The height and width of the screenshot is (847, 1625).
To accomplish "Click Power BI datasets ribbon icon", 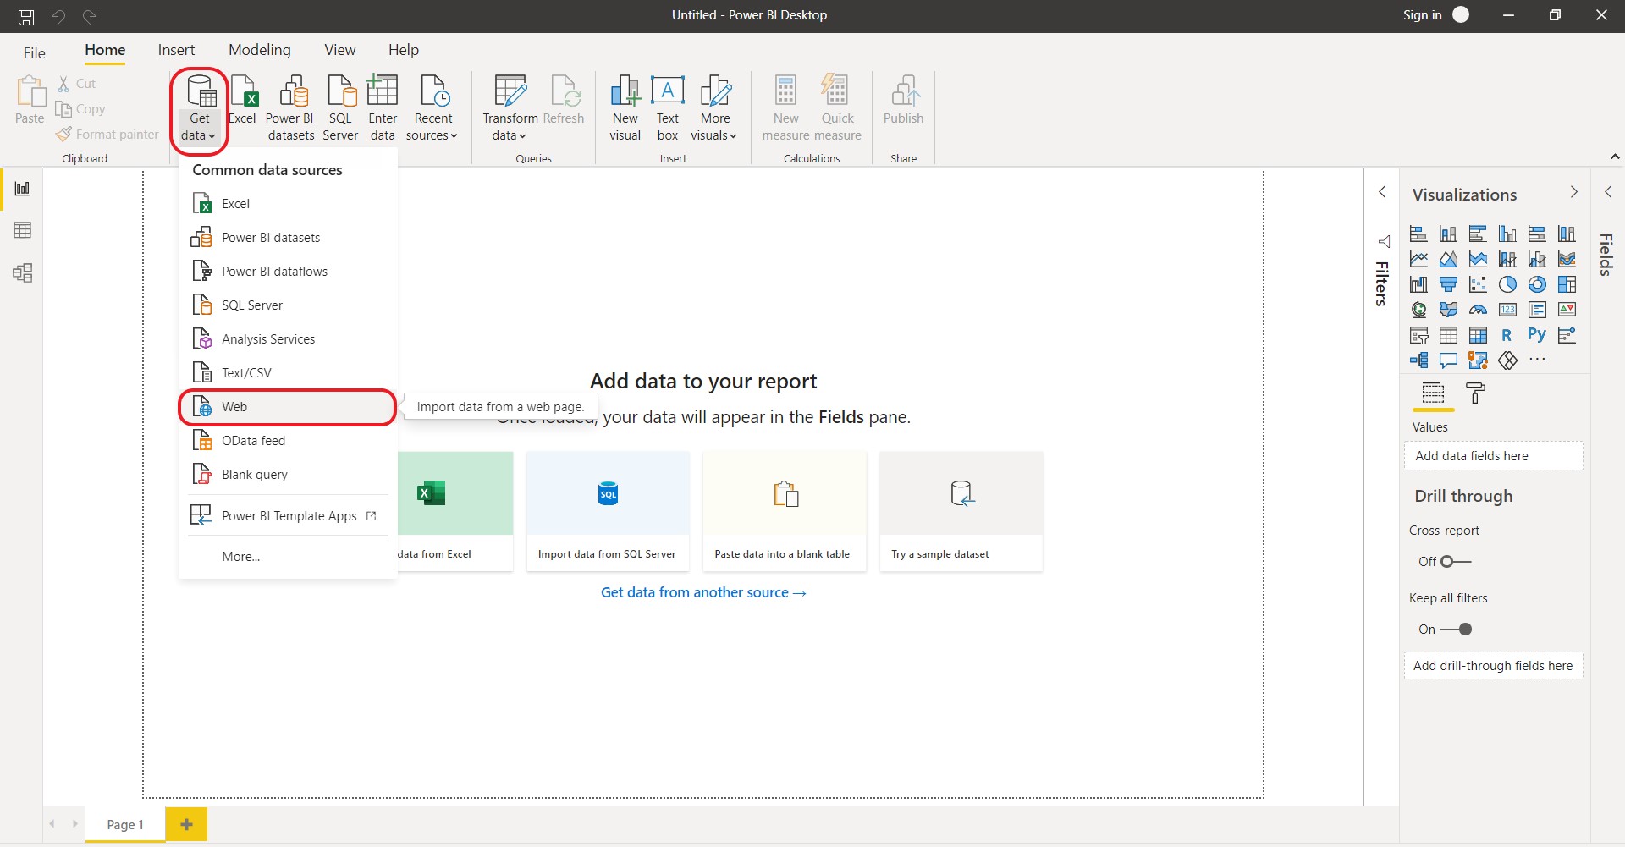I will click(290, 108).
